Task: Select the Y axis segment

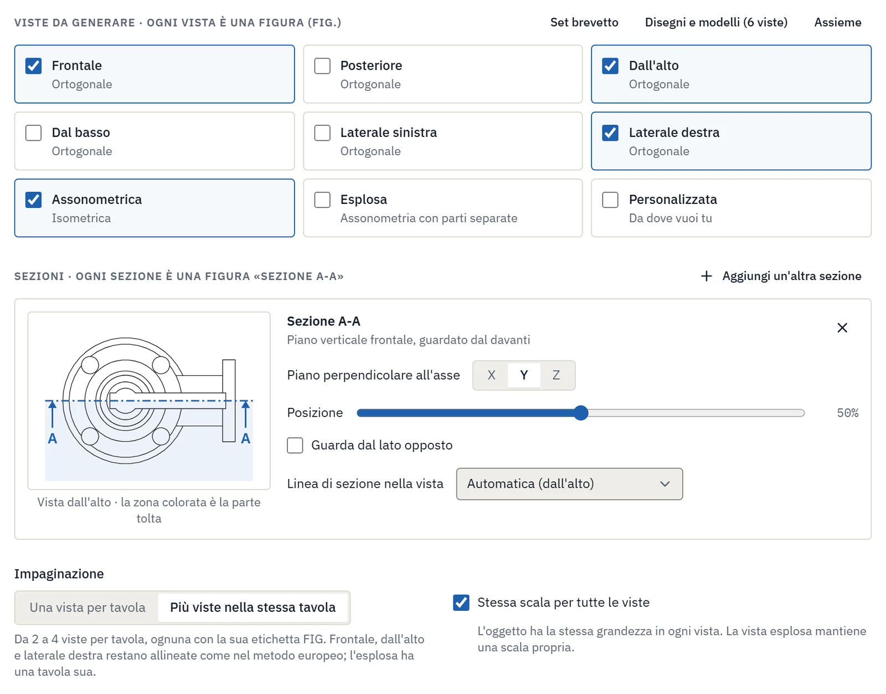Action: [x=524, y=375]
